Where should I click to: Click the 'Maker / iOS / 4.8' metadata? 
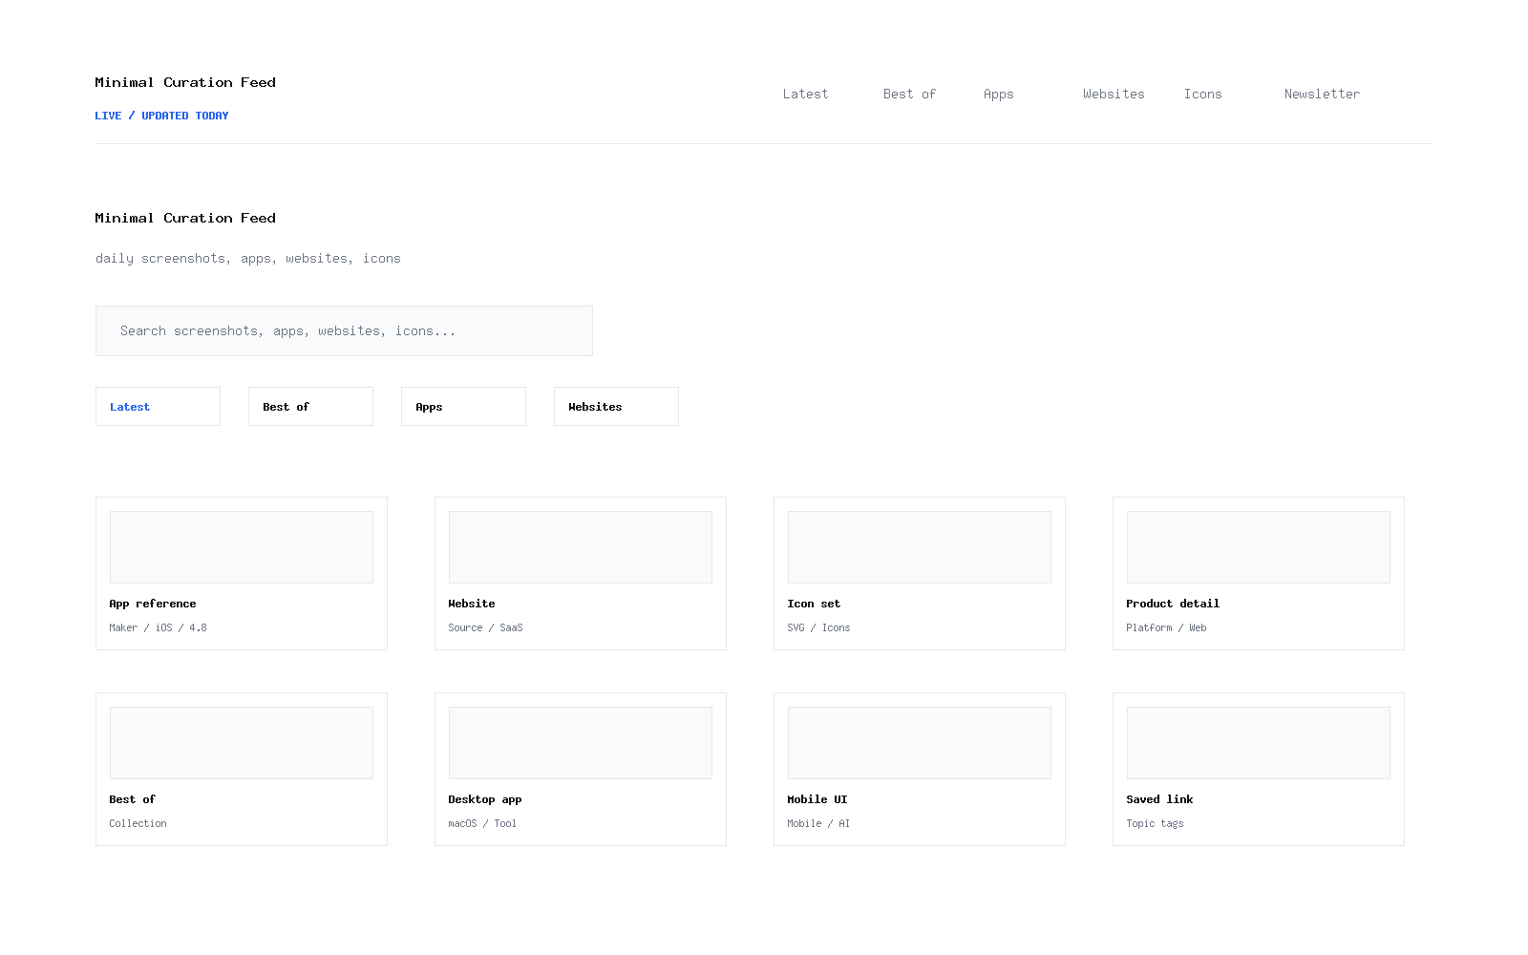pos(158,627)
